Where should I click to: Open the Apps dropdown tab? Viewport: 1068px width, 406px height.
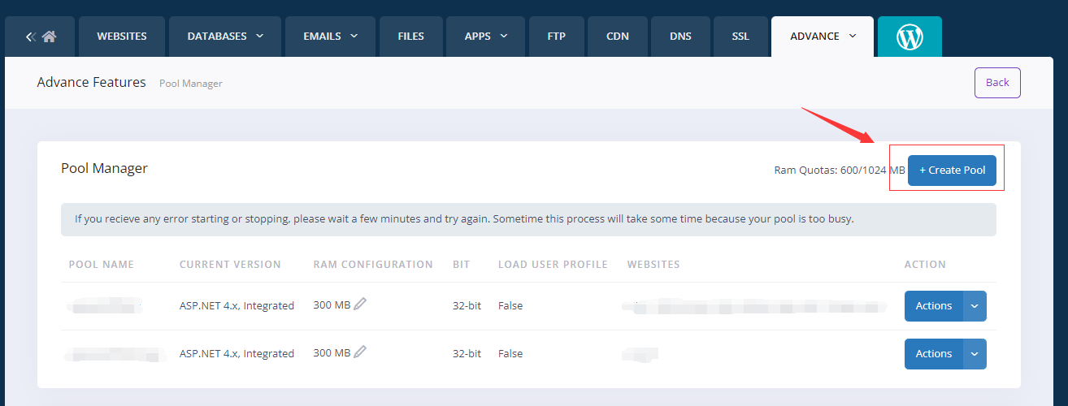[x=486, y=37]
